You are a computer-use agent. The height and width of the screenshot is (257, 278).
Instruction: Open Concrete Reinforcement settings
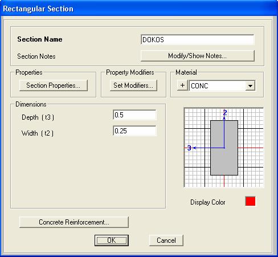click(x=74, y=222)
